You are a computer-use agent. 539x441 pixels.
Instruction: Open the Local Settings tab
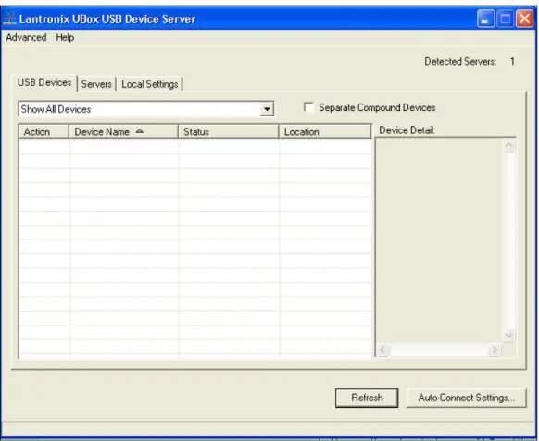pyautogui.click(x=149, y=84)
